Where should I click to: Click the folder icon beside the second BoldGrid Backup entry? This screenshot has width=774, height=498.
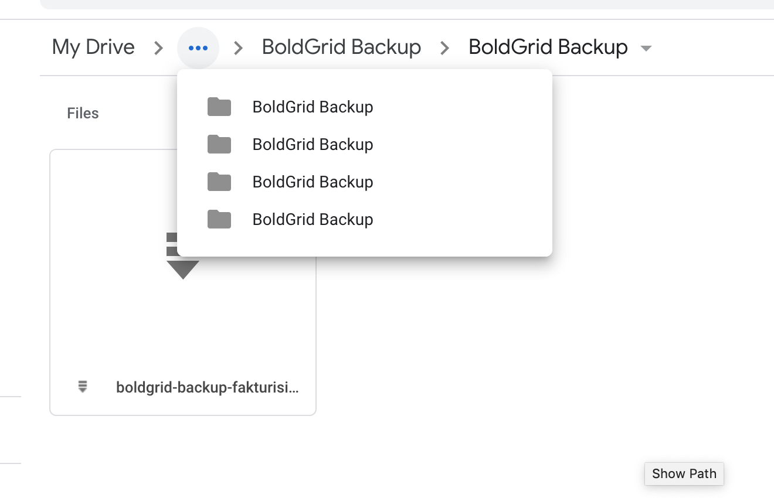(x=219, y=144)
